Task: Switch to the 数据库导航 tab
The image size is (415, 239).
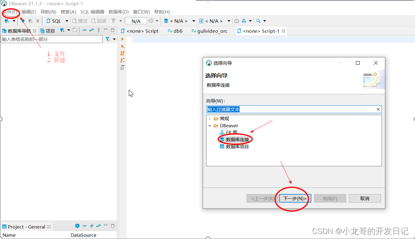Action: [x=19, y=31]
